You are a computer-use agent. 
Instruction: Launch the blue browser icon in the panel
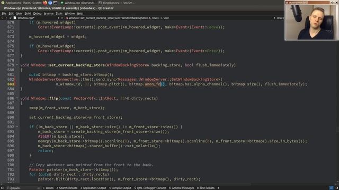[50, 3]
